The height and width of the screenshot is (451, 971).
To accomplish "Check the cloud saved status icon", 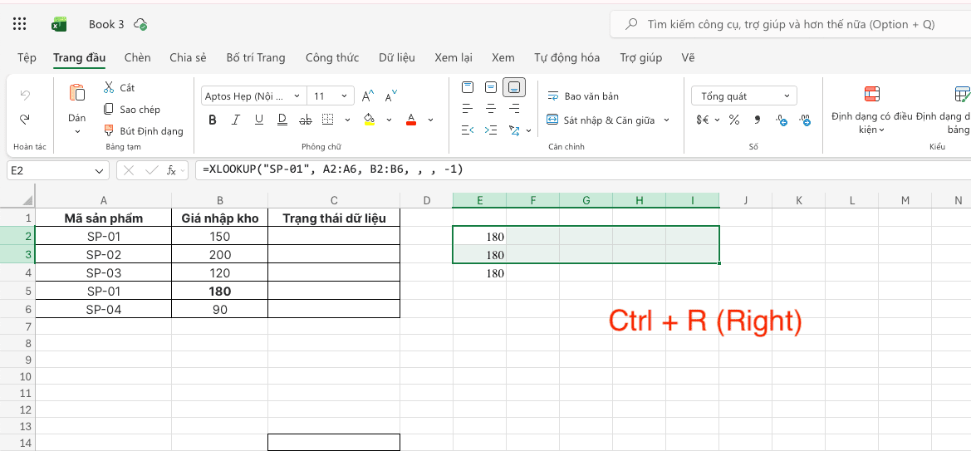I will point(140,25).
